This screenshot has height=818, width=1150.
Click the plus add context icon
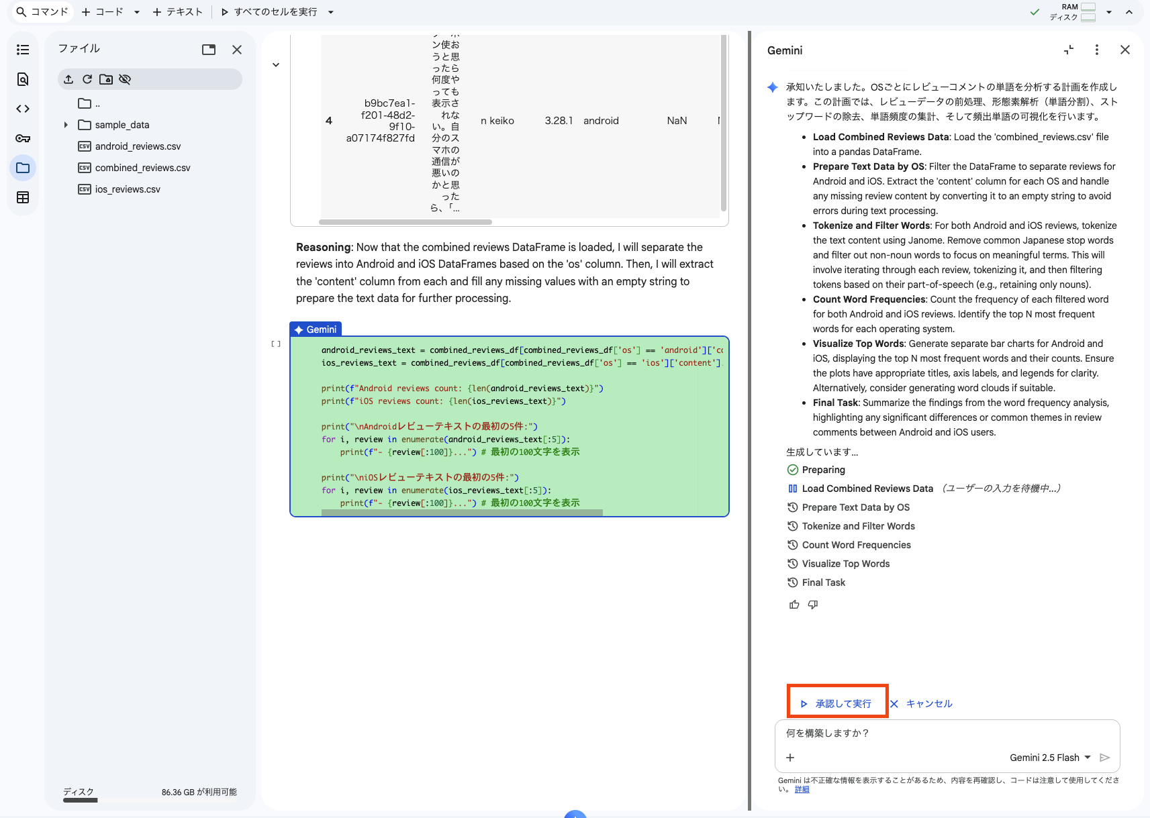click(790, 758)
